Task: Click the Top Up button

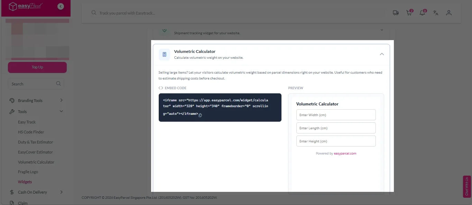Action: pyautogui.click(x=37, y=67)
